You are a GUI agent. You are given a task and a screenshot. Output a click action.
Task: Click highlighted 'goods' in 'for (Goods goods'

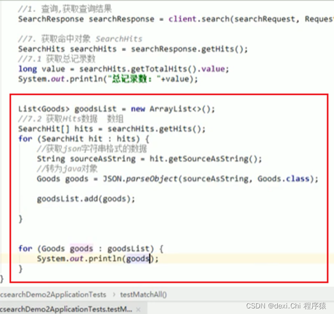(81, 249)
